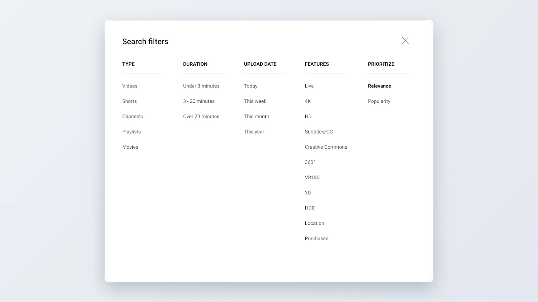Filter by Videos type
Image resolution: width=538 pixels, height=302 pixels.
[x=130, y=86]
